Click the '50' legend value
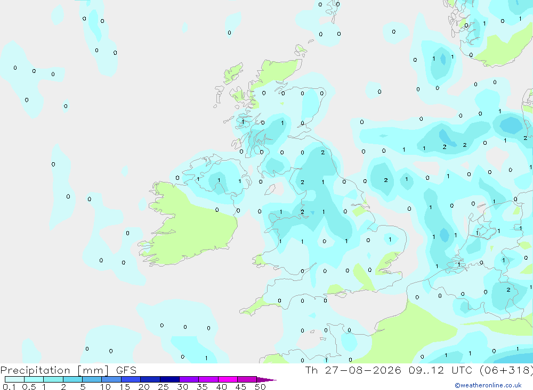Screen dimensions: 533x390 [261, 387]
